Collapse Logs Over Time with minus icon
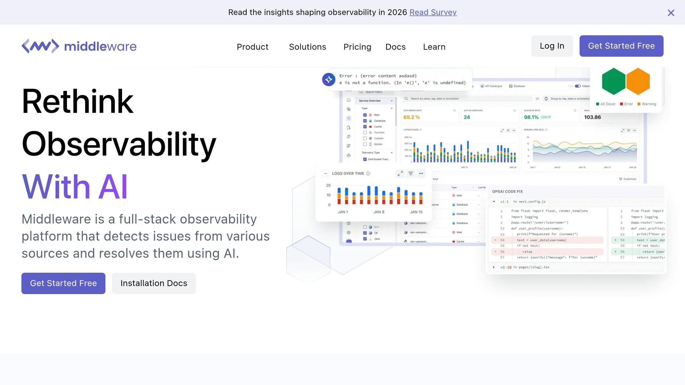This screenshot has height=385, width=685. click(x=325, y=173)
